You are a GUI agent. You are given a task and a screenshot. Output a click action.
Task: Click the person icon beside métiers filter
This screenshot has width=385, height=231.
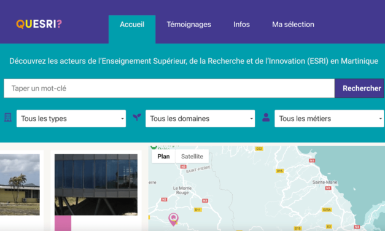pyautogui.click(x=266, y=117)
